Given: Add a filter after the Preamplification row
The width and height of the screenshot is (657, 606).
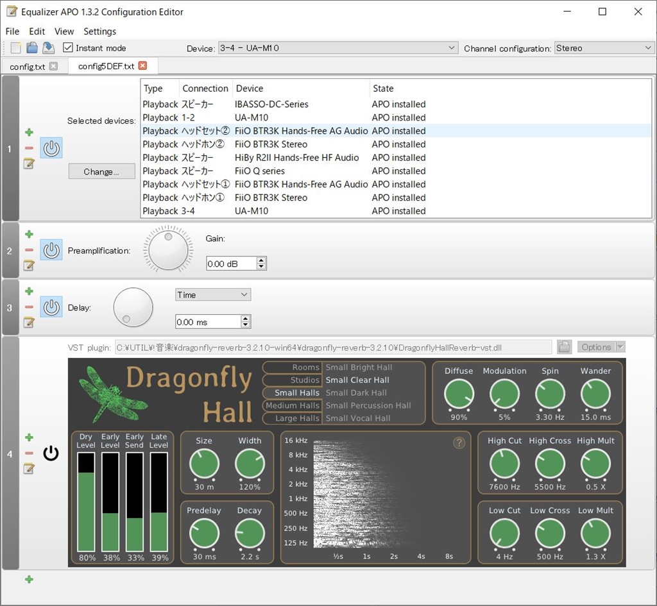Looking at the screenshot, I should [29, 234].
